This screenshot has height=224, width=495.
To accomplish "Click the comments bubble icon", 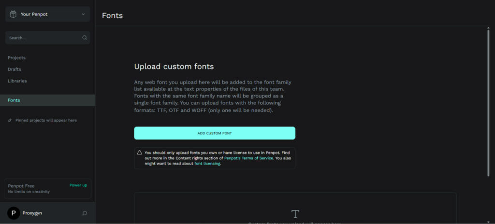I will coord(85,213).
